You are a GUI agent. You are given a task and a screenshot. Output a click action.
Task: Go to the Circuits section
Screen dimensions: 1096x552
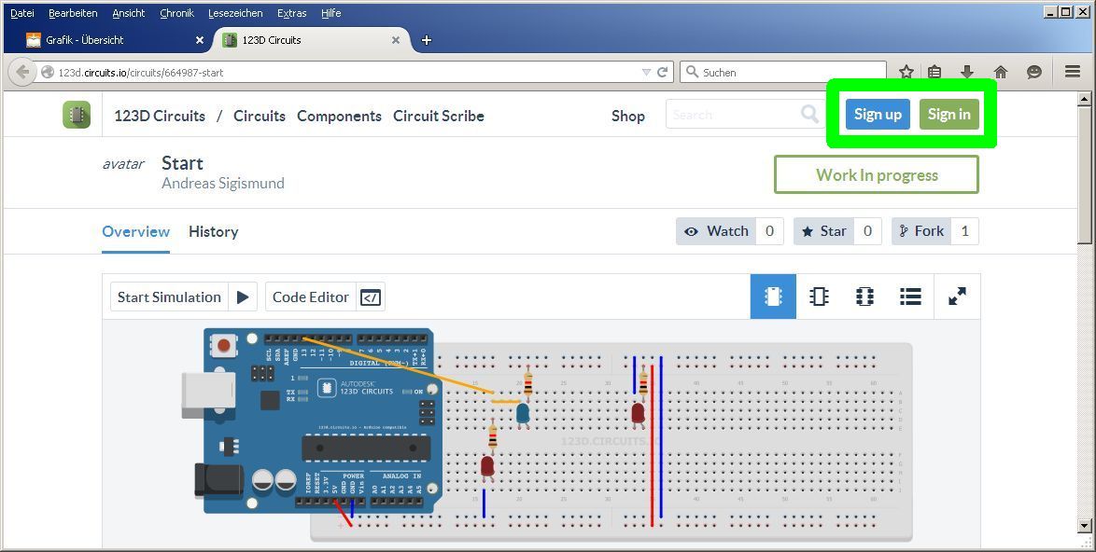point(260,116)
